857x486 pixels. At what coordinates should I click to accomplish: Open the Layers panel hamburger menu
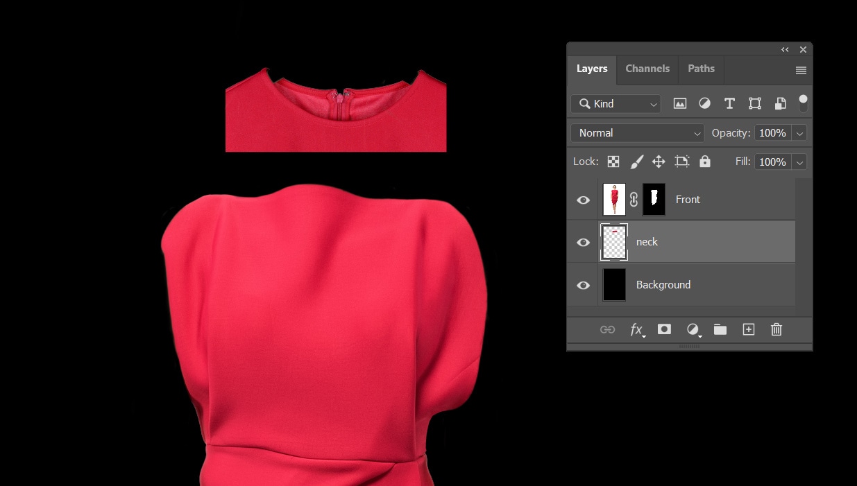pos(801,70)
